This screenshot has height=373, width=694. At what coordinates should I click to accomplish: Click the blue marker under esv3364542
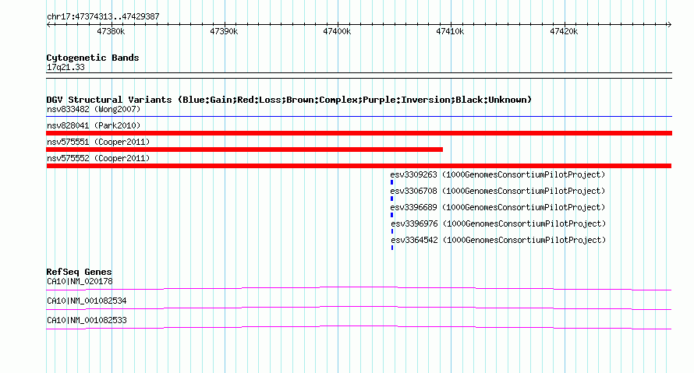(x=392, y=248)
